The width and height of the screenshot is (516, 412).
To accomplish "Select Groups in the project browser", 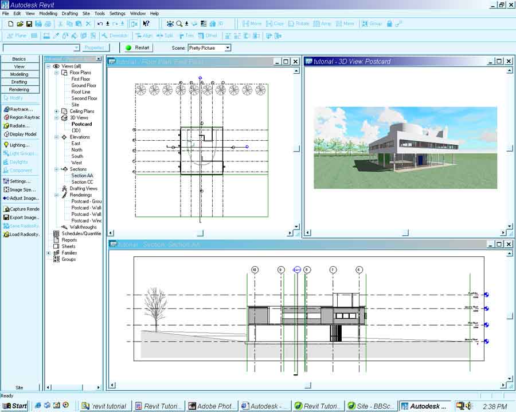I will point(69,259).
